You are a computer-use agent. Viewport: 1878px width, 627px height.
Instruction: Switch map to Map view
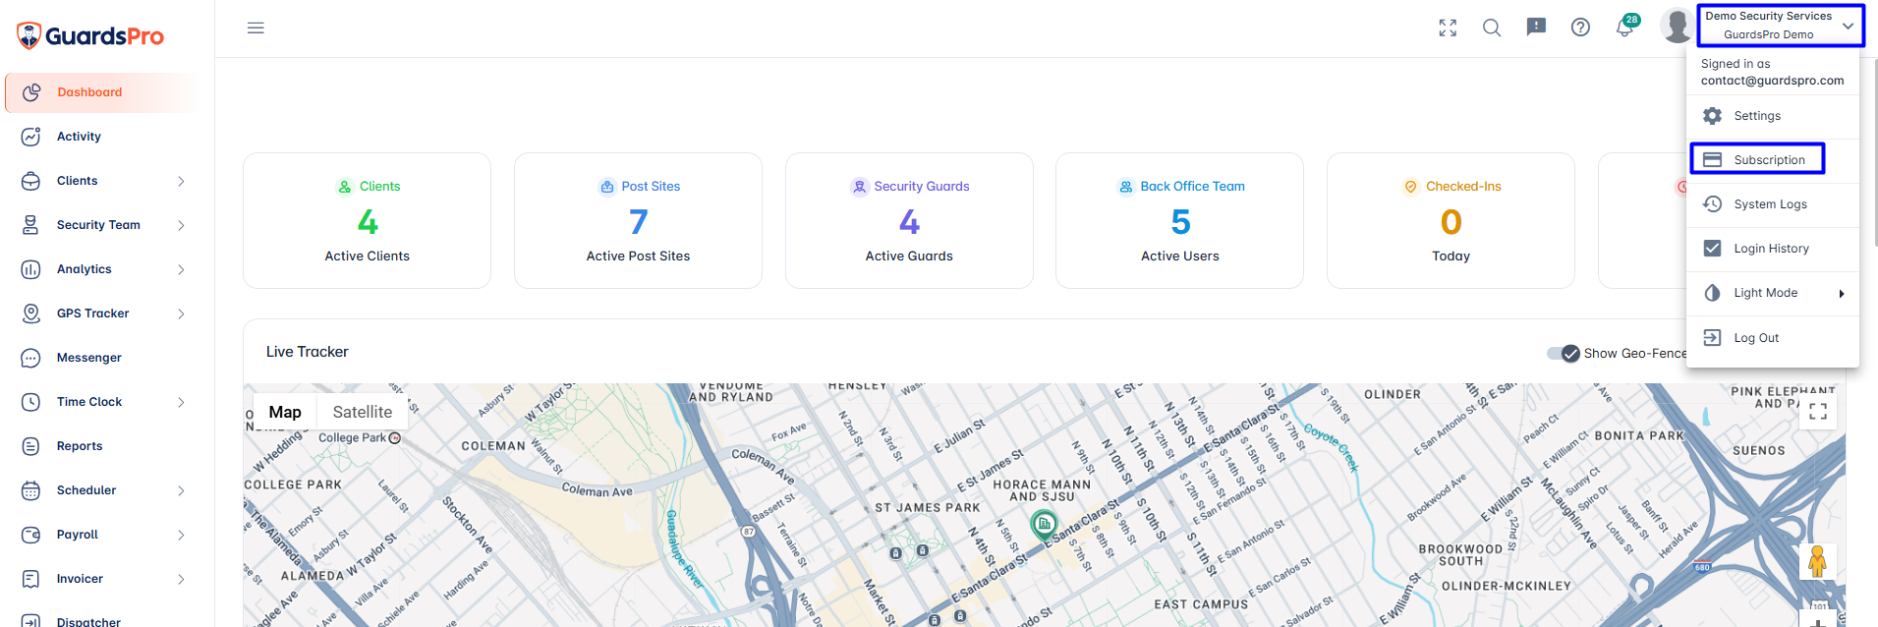(285, 412)
